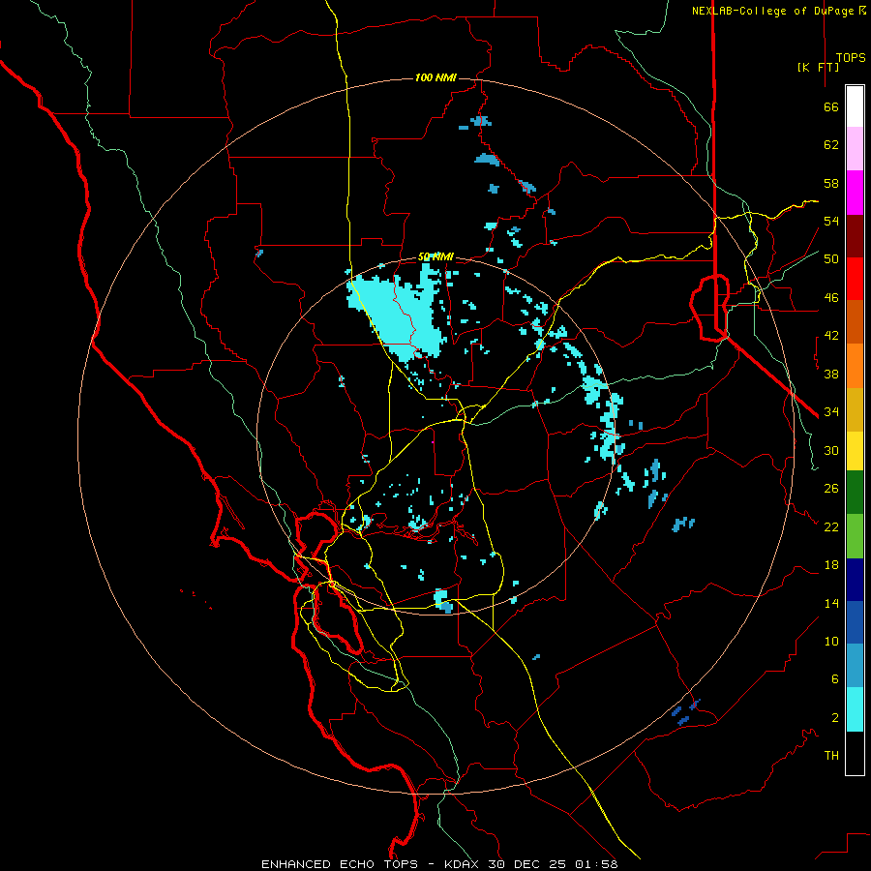Pick the dark green 30 kft swatch
Viewport: 871px width, 871px height.
[x=855, y=493]
